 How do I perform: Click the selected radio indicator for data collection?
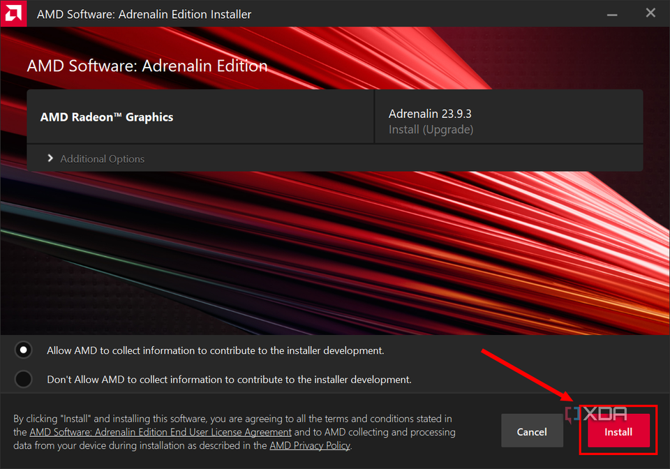[x=23, y=350]
